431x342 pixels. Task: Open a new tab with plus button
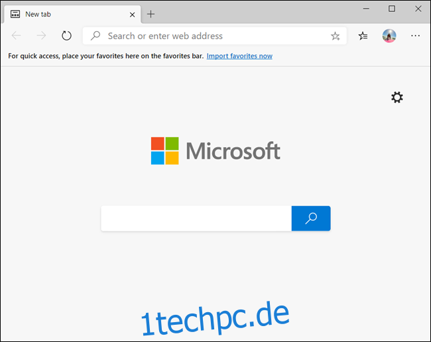tap(151, 14)
